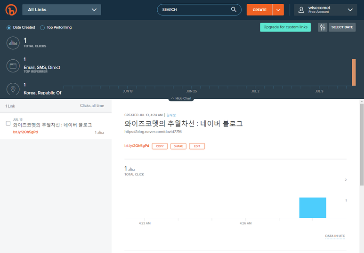This screenshot has height=253, width=364.
Task: Click the Edit button
Action: click(x=197, y=146)
